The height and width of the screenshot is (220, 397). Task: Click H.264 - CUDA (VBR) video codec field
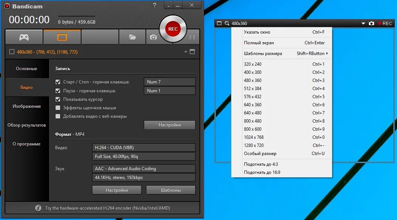click(x=144, y=147)
